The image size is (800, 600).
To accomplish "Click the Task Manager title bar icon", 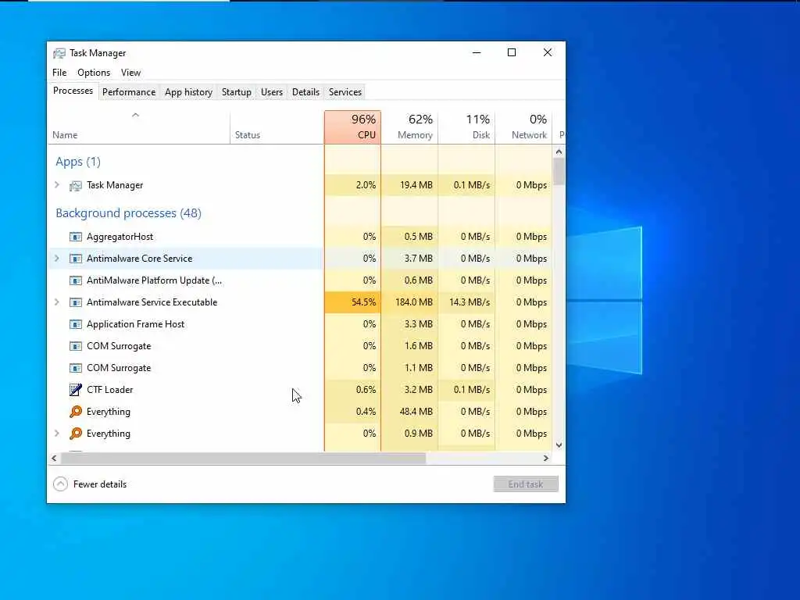I will 59,53.
